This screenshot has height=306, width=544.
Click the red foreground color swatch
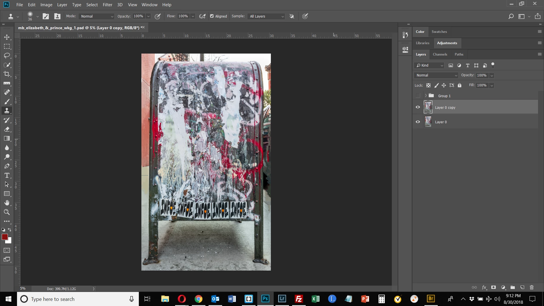click(x=5, y=237)
